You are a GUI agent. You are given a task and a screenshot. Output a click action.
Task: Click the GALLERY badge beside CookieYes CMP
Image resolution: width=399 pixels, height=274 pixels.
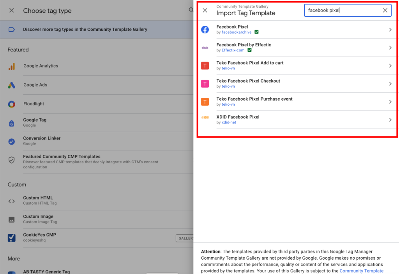(x=184, y=239)
